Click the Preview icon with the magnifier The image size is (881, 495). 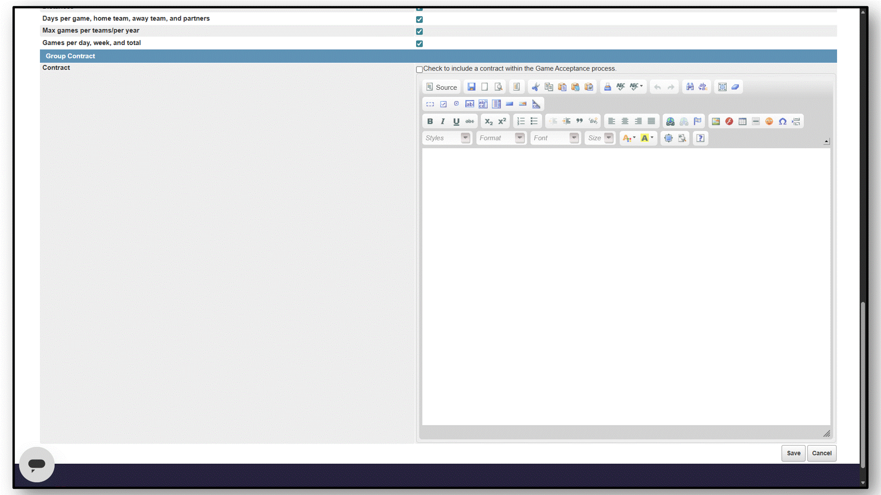click(x=498, y=87)
